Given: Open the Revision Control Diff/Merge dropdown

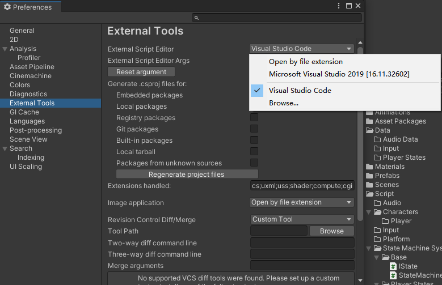Looking at the screenshot, I should [302, 219].
